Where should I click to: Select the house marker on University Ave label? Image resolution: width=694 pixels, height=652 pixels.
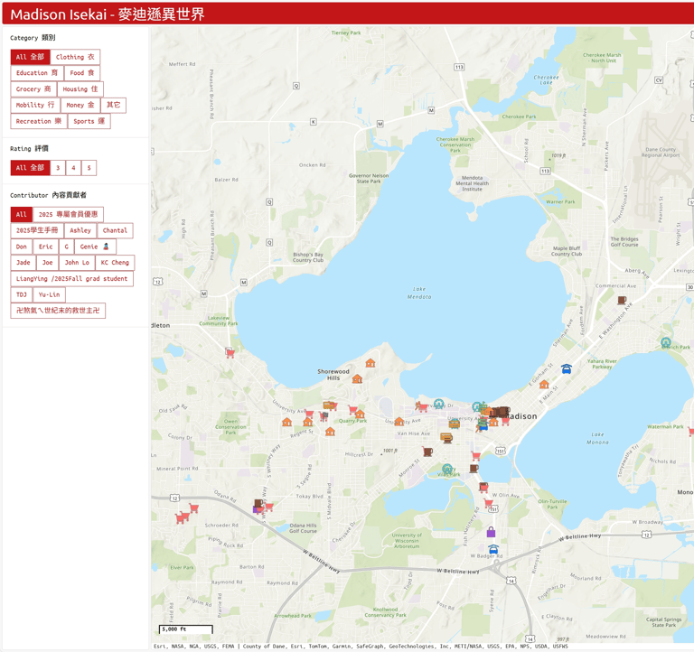pyautogui.click(x=399, y=421)
